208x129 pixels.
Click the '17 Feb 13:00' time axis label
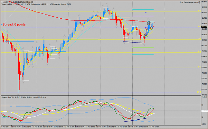pos(154,127)
